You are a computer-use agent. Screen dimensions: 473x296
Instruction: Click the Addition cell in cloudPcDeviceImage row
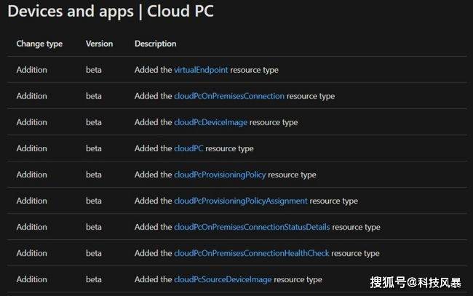coord(32,122)
